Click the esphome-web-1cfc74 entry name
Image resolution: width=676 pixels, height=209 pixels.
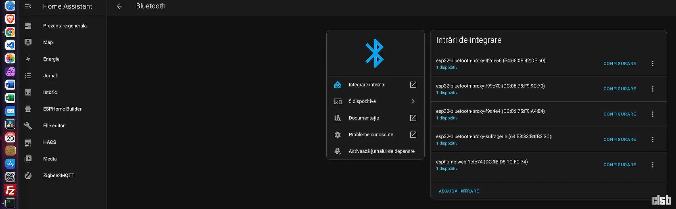482,162
